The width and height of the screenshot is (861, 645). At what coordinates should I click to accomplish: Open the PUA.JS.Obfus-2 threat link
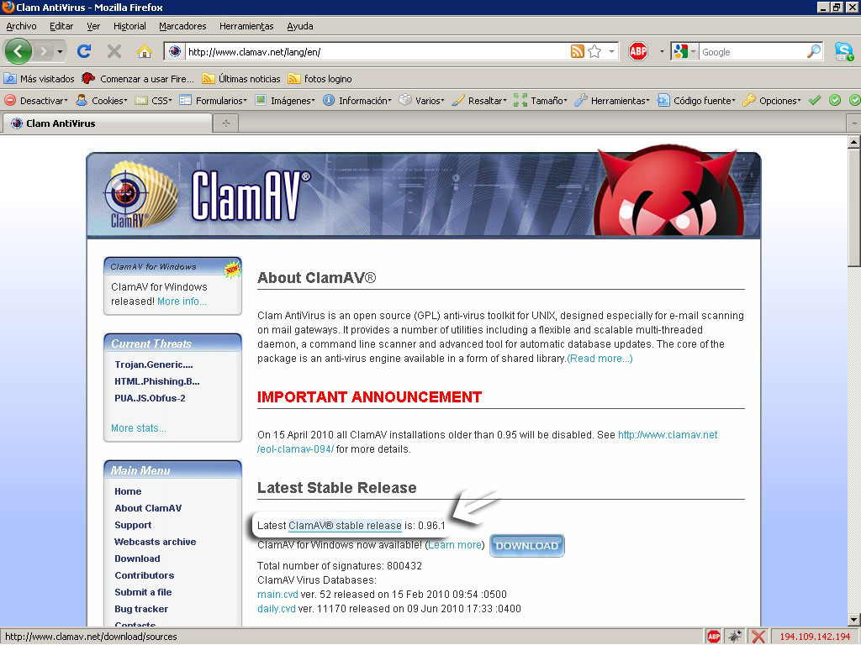(150, 398)
